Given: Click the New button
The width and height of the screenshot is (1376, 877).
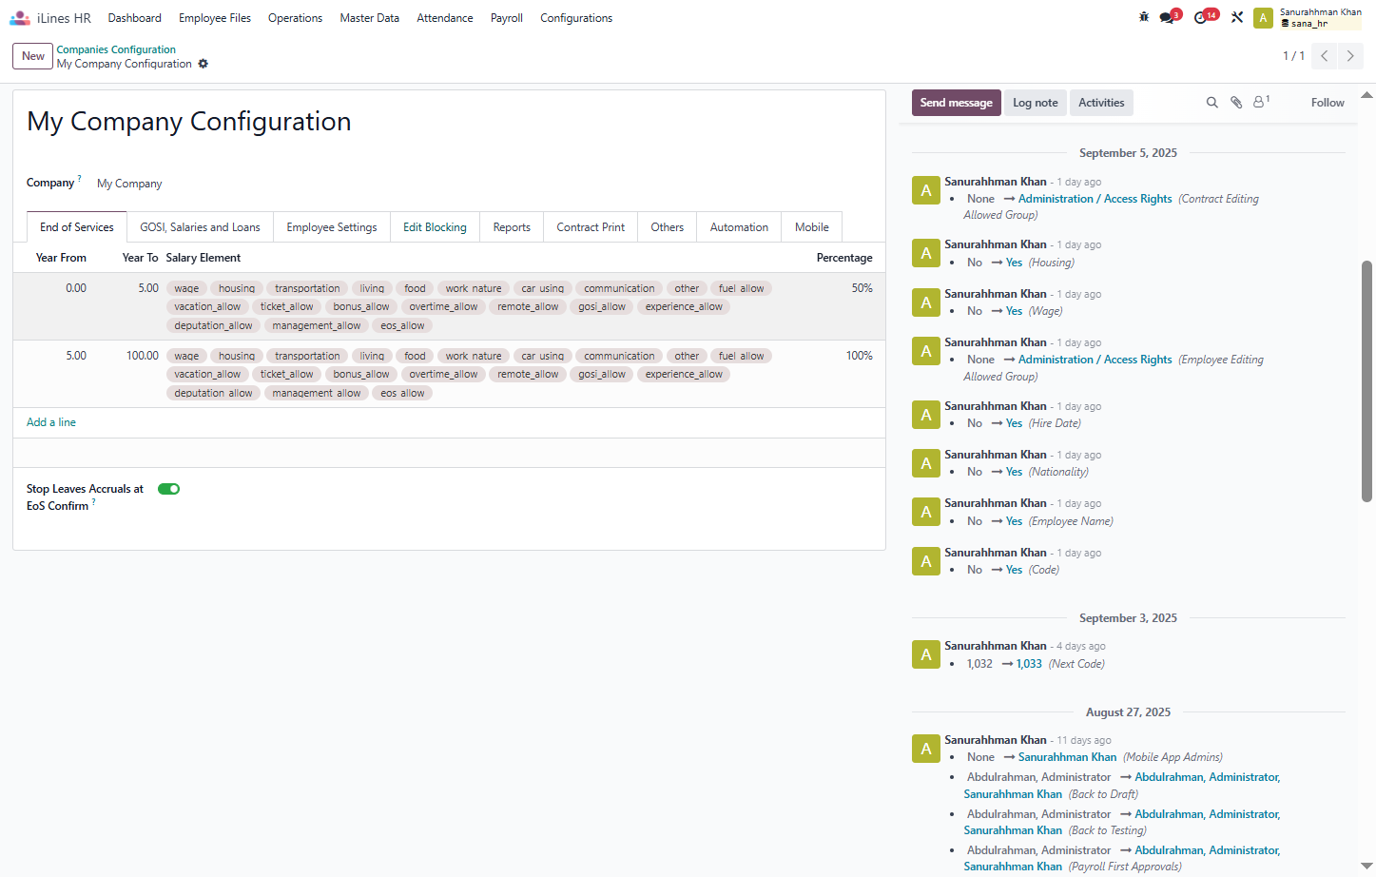Looking at the screenshot, I should click(x=33, y=56).
